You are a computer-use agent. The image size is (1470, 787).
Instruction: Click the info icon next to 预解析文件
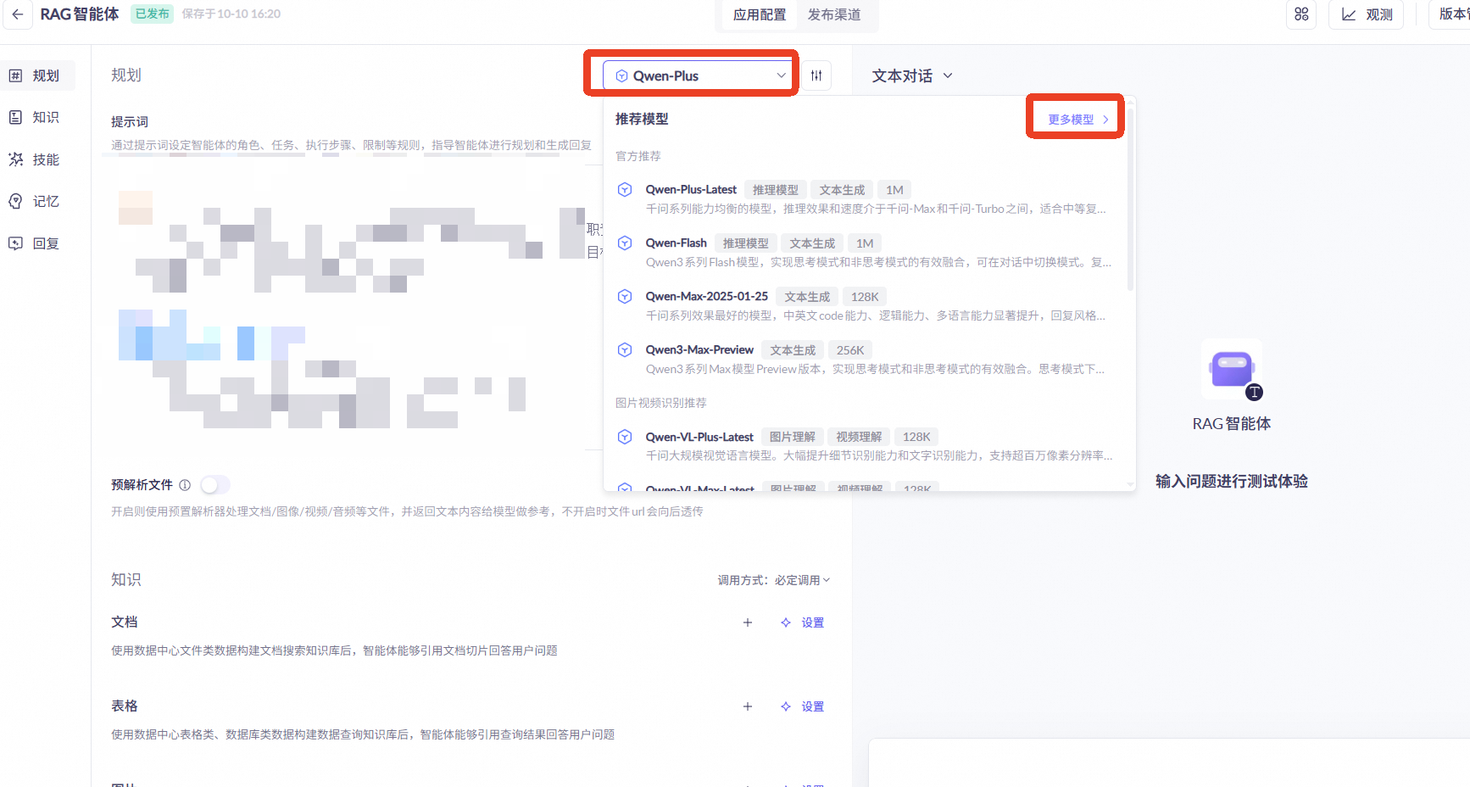click(x=185, y=485)
